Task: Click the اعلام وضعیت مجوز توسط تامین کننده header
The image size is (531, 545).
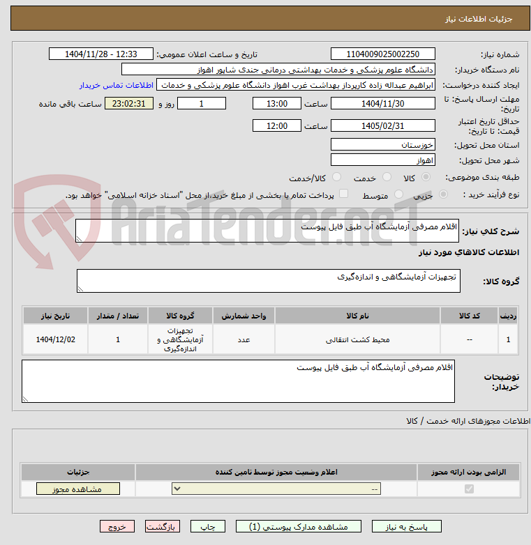Action: click(x=276, y=472)
